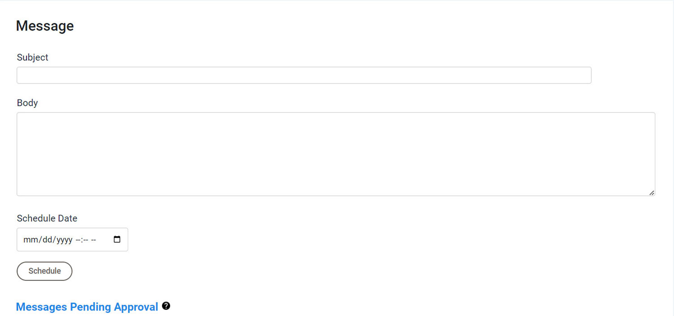Focus the Subject input field
Screen dimensions: 674x316
point(304,75)
